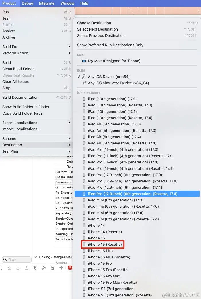
Task: Click the Filter input field
Action: click(x=17, y=260)
